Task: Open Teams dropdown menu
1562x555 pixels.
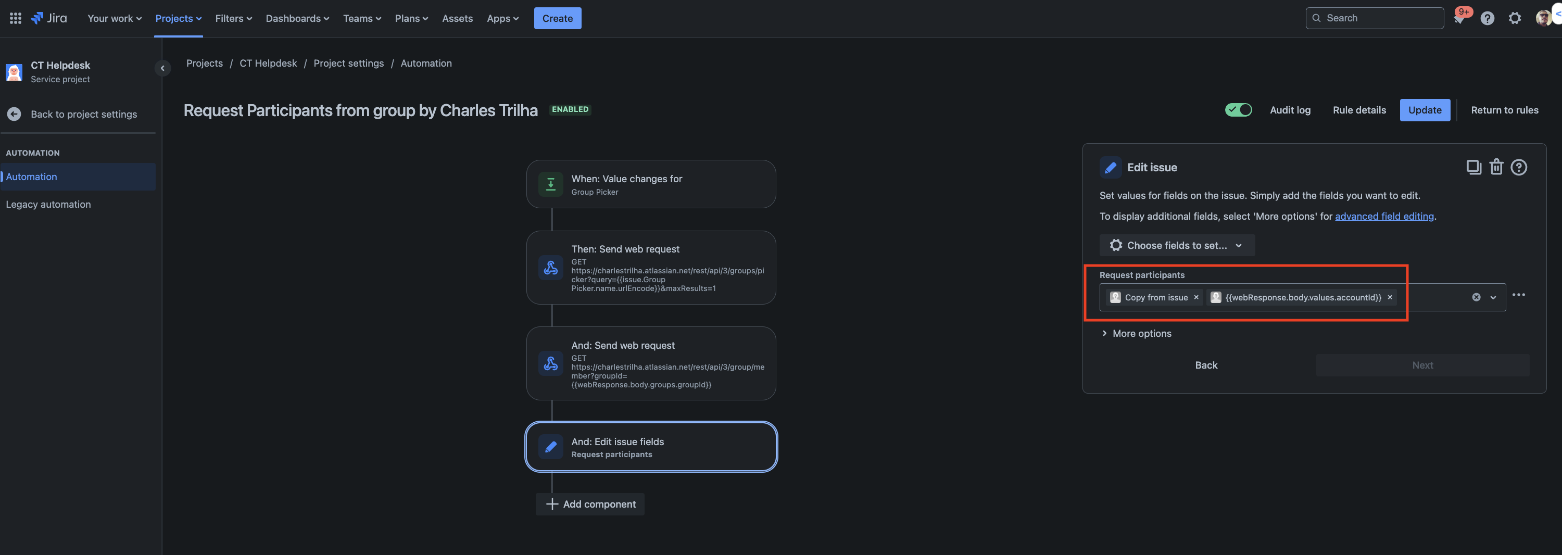Action: click(x=362, y=18)
